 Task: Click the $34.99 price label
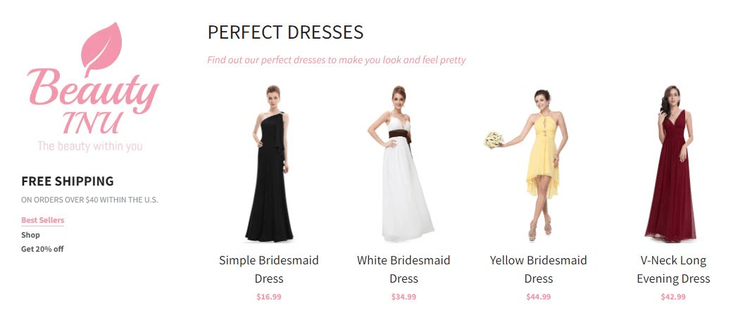(x=404, y=297)
